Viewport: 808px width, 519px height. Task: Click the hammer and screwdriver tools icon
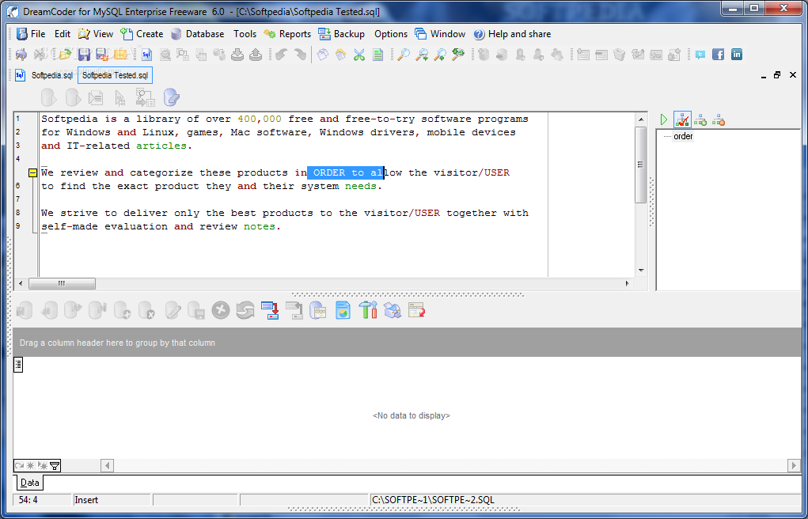(368, 310)
